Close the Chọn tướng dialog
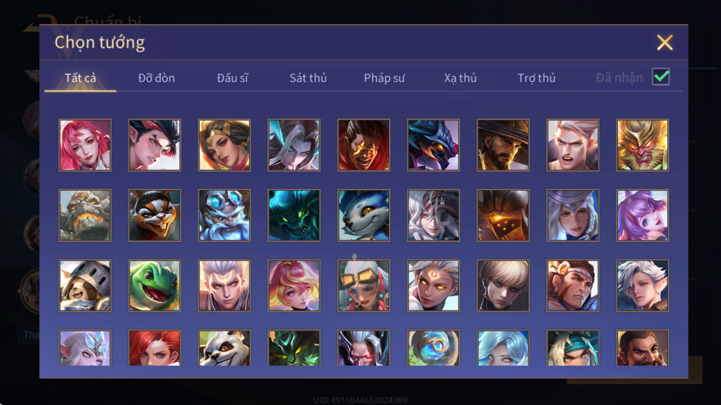This screenshot has height=405, width=721. (665, 42)
